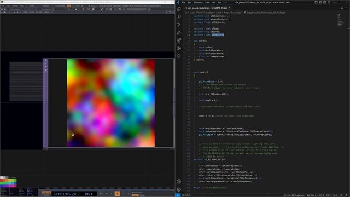
Task: Open the layout dropdown in TouchDesigner toolbar
Action: [x=48, y=9]
